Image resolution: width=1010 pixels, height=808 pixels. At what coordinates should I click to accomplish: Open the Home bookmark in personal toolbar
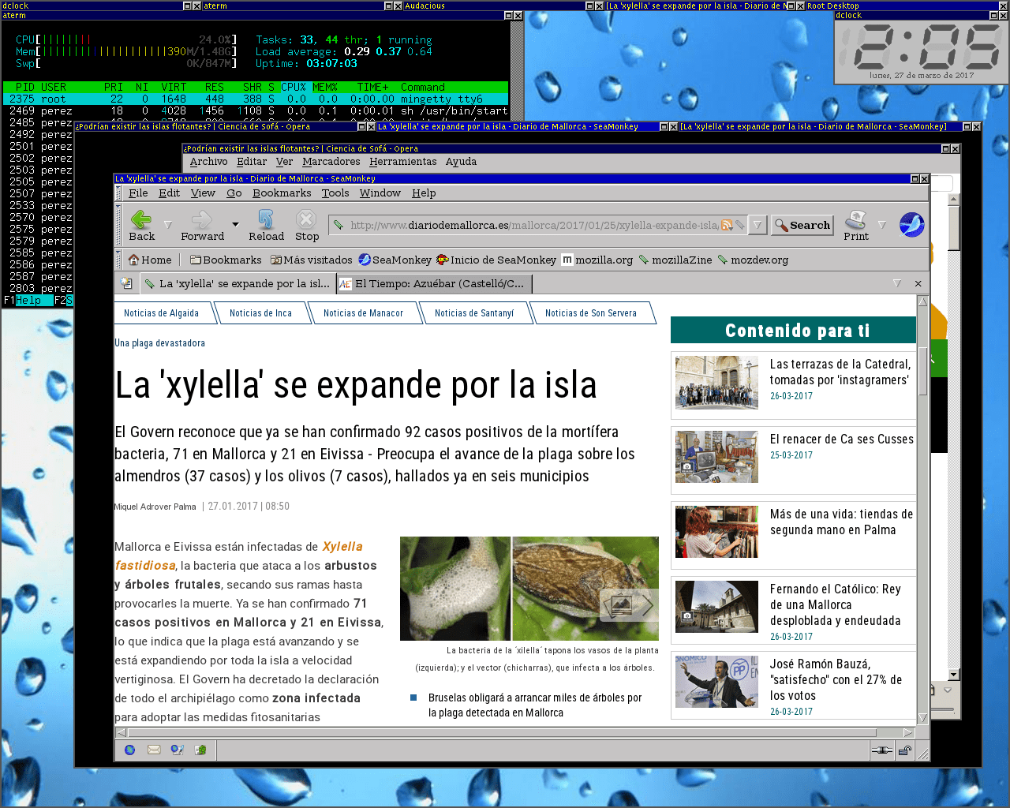tap(150, 260)
